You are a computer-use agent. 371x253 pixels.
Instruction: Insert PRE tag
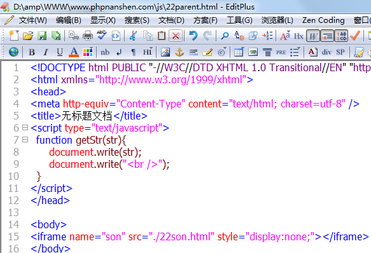click(281, 52)
